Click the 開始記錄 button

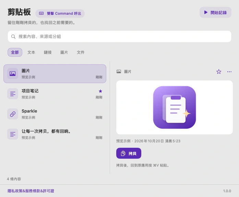point(215,12)
